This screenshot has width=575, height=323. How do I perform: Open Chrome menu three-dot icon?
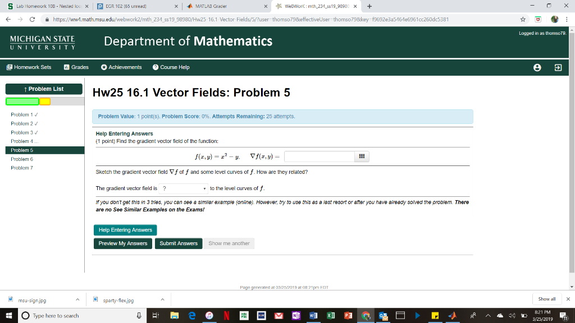coord(567,20)
